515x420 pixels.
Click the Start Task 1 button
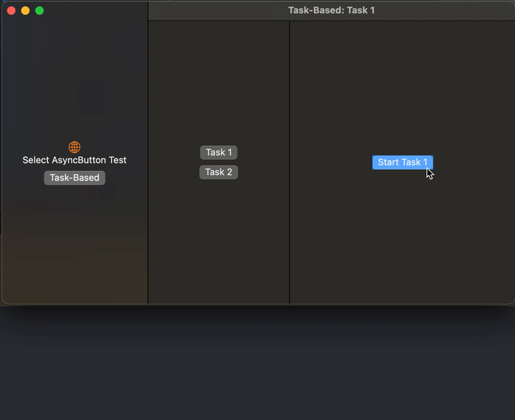click(402, 163)
